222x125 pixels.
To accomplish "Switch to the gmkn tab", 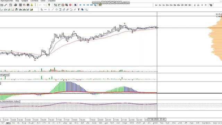I will pyautogui.click(x=155, y=123).
